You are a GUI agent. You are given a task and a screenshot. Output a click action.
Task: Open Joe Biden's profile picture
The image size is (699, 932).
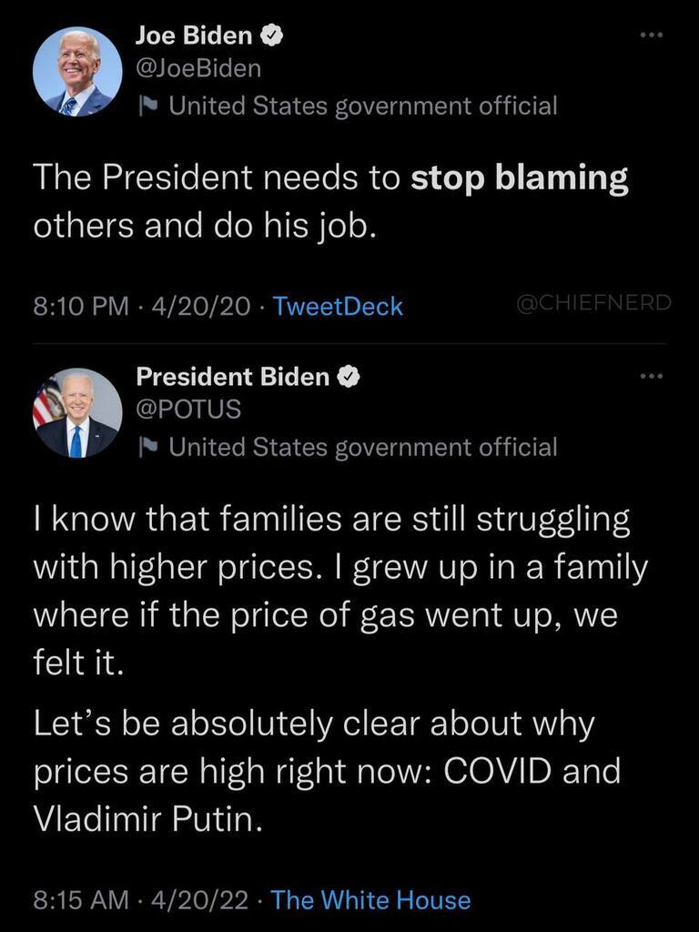pyautogui.click(x=77, y=71)
